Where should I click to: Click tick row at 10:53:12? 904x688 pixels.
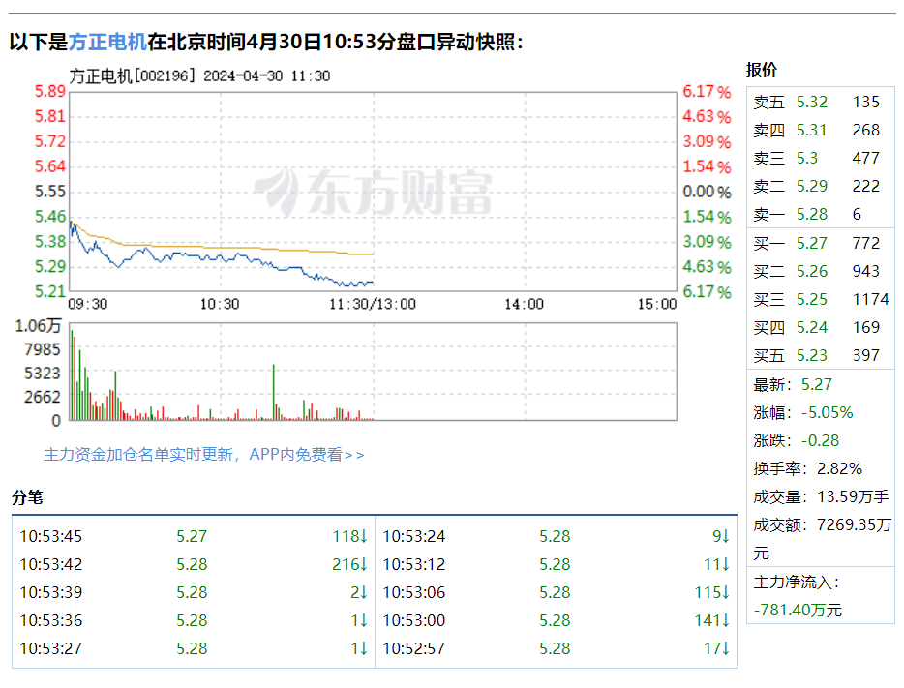pos(557,565)
